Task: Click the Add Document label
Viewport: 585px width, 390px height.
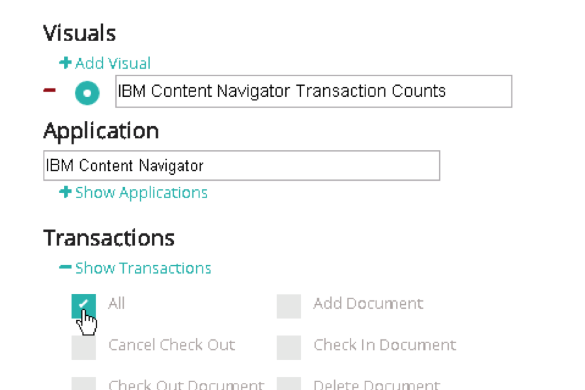Action: (368, 304)
